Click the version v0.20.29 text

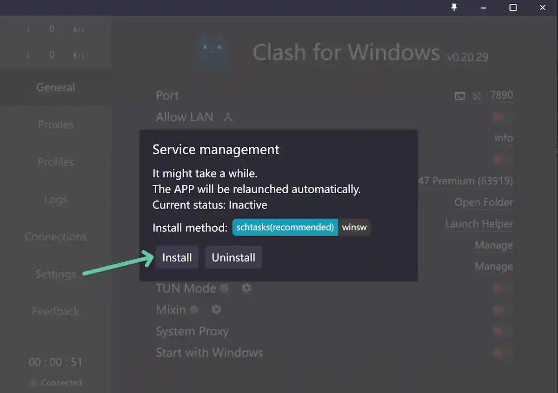[467, 57]
